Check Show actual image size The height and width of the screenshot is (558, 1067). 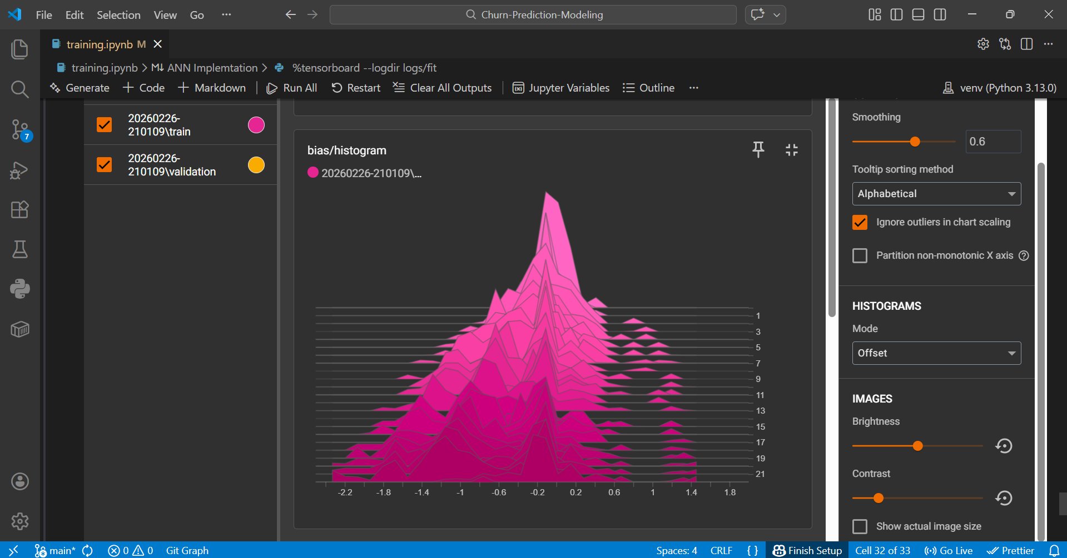pos(860,526)
